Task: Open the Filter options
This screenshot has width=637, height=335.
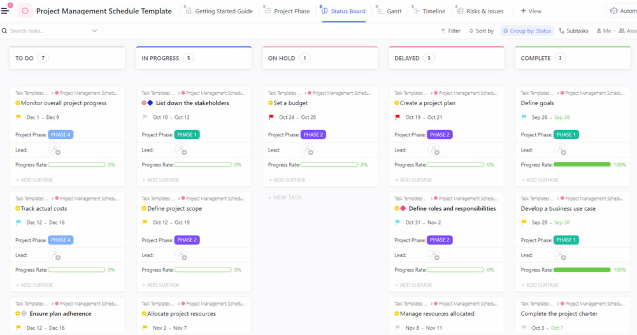Action: [x=450, y=31]
